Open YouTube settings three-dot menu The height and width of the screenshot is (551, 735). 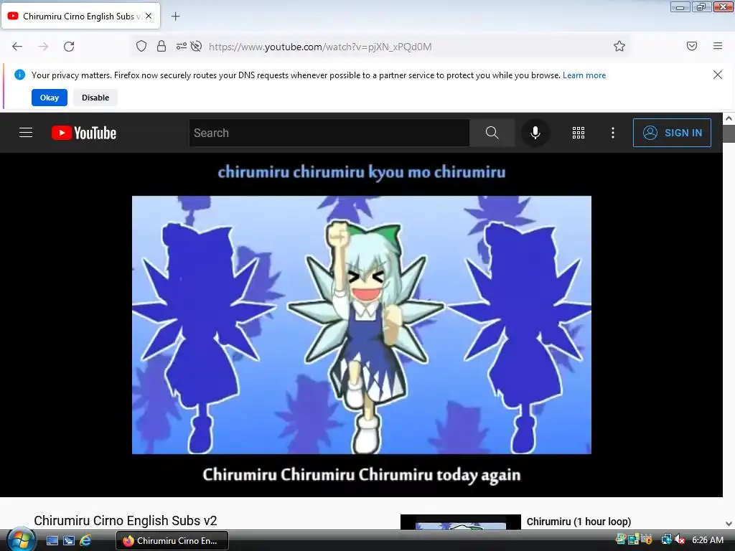click(613, 133)
